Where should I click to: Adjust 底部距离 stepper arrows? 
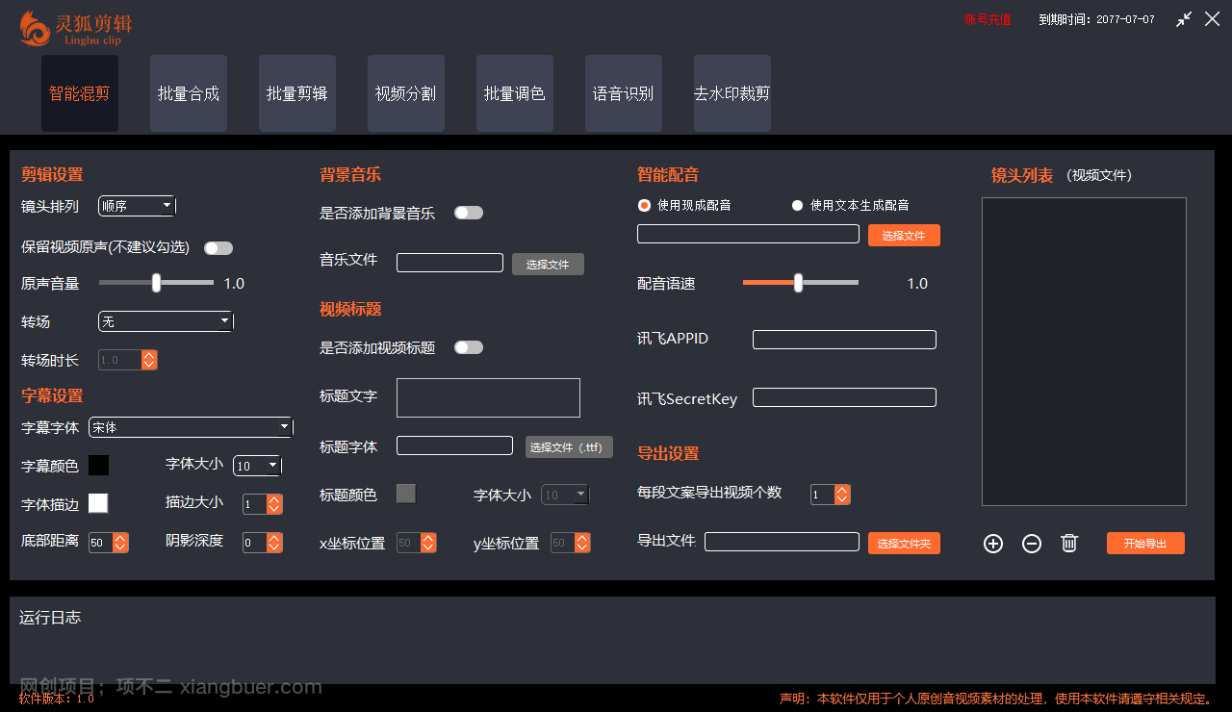pyautogui.click(x=120, y=543)
